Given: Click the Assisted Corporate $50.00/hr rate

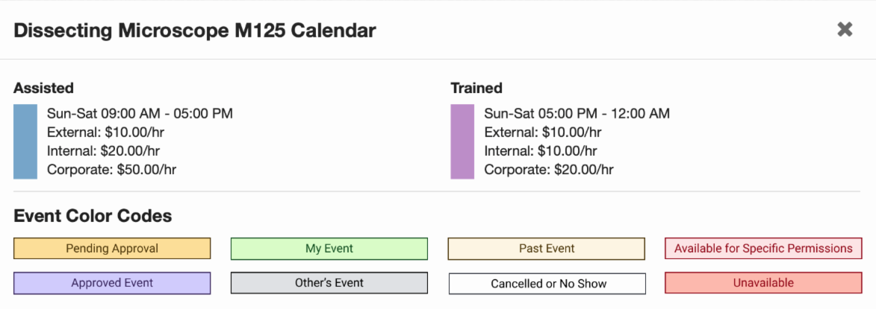Looking at the screenshot, I should (111, 170).
